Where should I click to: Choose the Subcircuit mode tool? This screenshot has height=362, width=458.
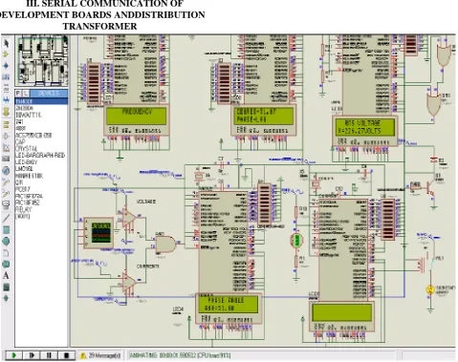[6, 112]
